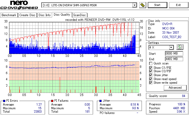Click the disc label CDS_TEST_B2
This screenshot has width=189, height=115.
point(172,37)
